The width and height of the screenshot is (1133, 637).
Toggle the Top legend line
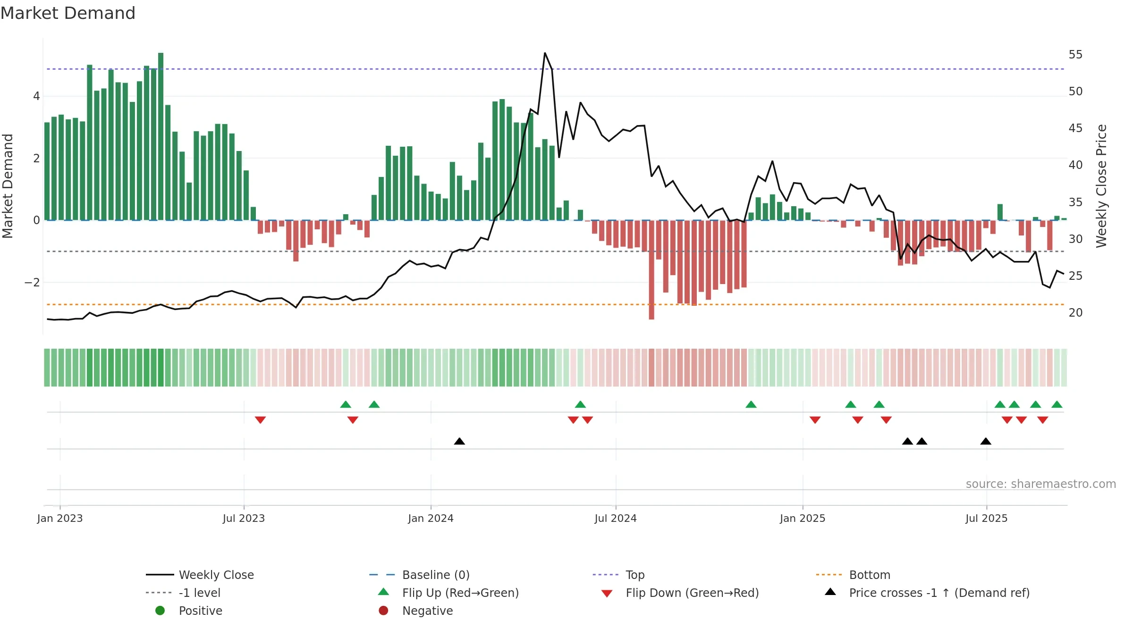click(618, 575)
